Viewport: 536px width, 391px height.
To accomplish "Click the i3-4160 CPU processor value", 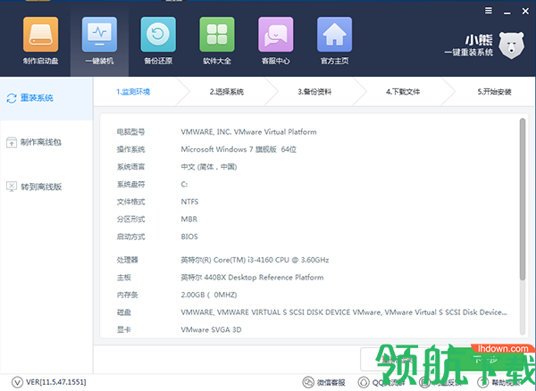I will 255,260.
